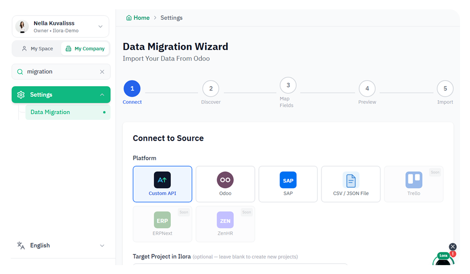Click Soon badge on Trello card

point(435,172)
